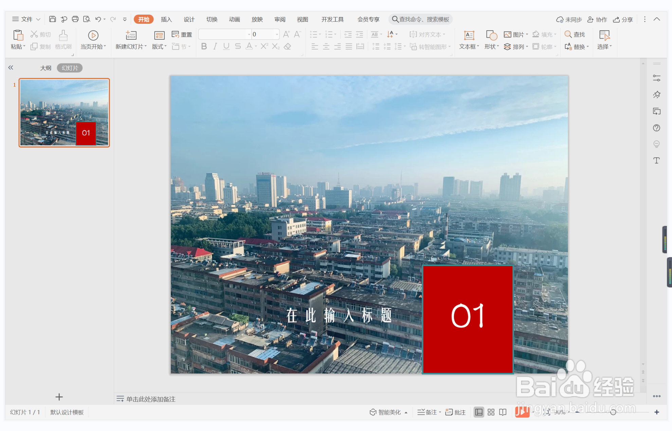
Task: Click the help question mark in sidebar
Action: point(656,128)
